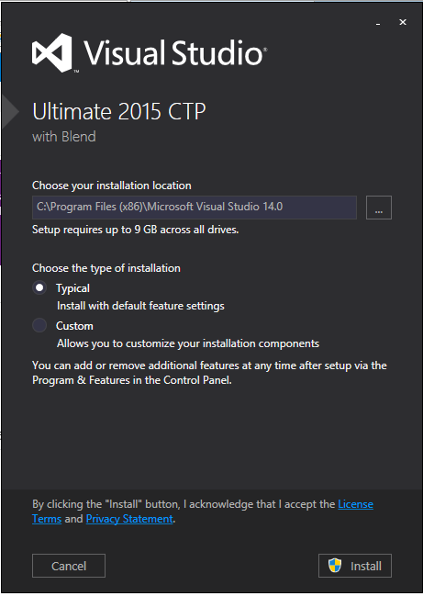Screen dimensions: 423x596
Task: Click 'Allows you to customize your installation components'
Action: tap(188, 343)
